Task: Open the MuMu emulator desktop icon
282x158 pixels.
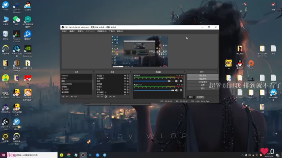Action: [x=274, y=95]
